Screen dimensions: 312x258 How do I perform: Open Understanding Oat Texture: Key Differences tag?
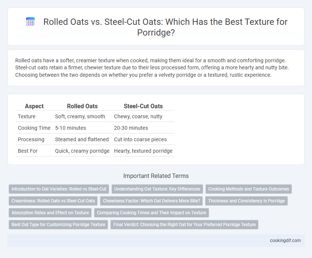pos(157,189)
